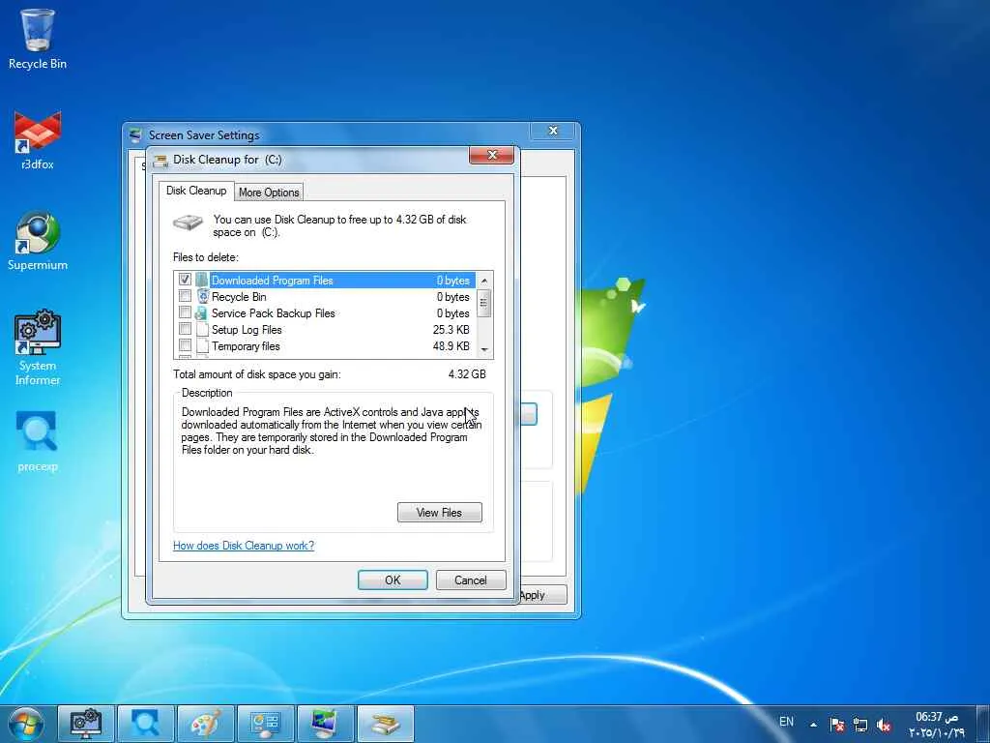Click the Setup Log Files page icon
The image size is (990, 743).
click(x=202, y=329)
